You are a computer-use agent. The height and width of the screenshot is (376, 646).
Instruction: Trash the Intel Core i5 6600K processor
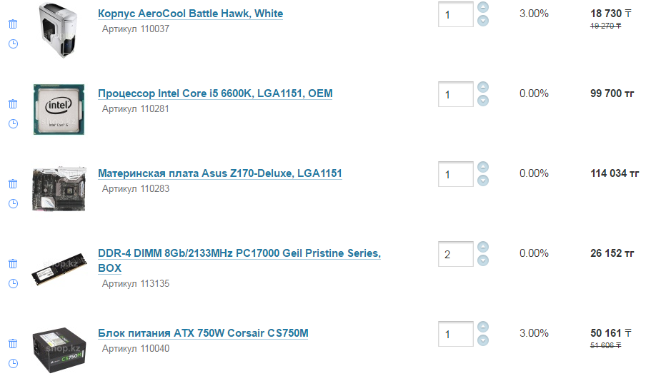pyautogui.click(x=13, y=103)
